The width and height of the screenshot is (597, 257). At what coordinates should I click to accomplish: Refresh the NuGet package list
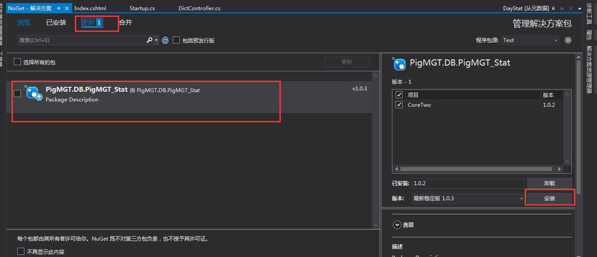(x=165, y=40)
